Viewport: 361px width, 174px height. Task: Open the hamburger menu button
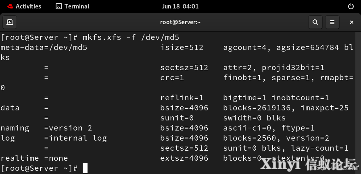[x=332, y=22]
